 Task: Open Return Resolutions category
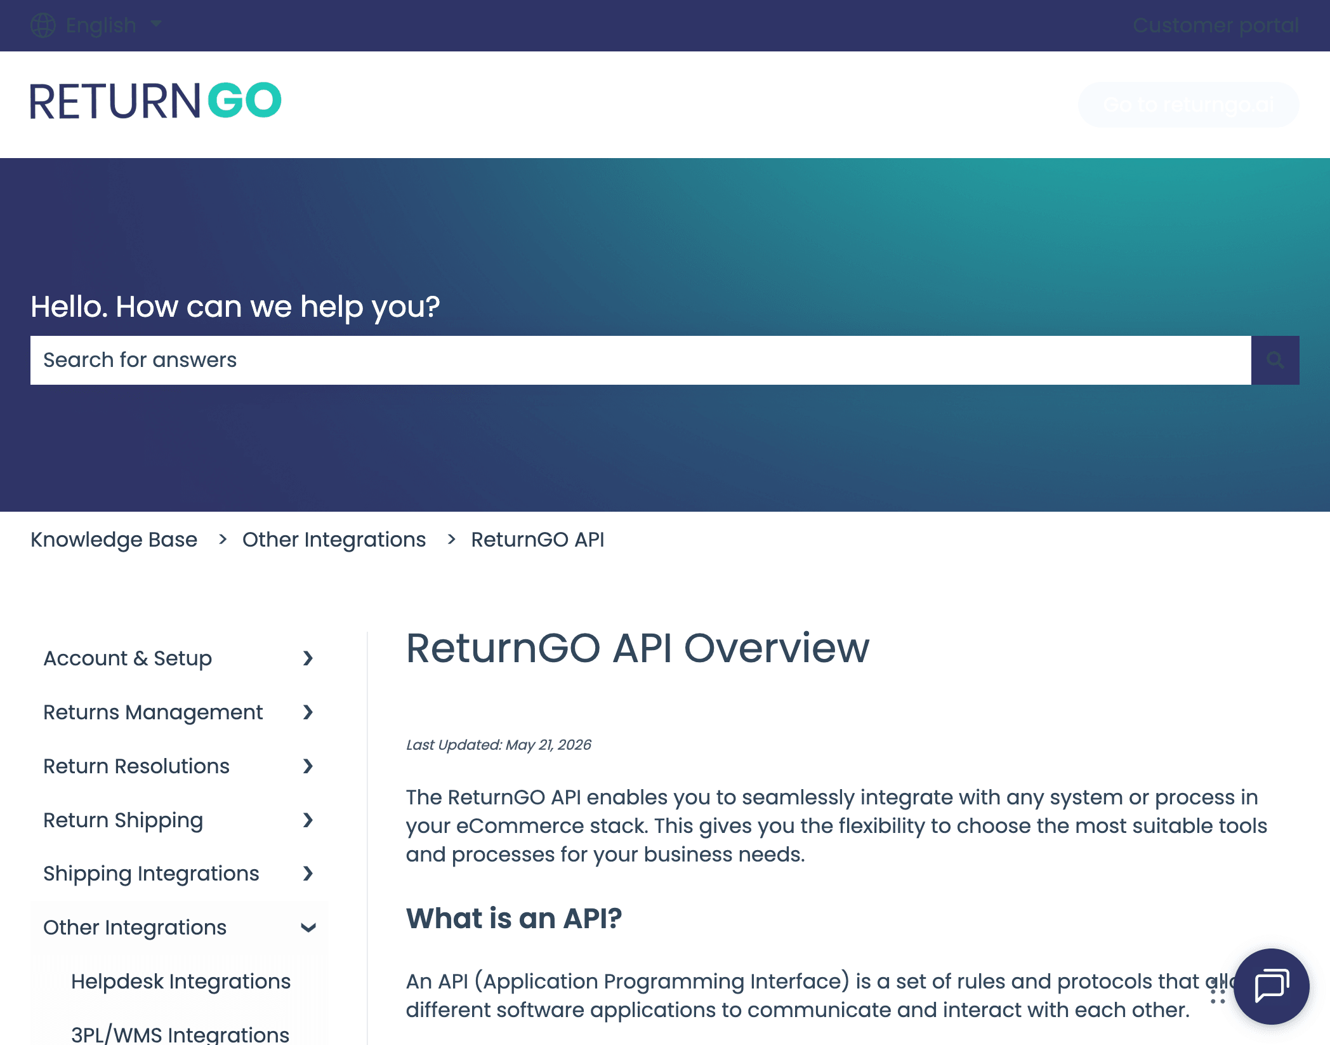(x=136, y=766)
